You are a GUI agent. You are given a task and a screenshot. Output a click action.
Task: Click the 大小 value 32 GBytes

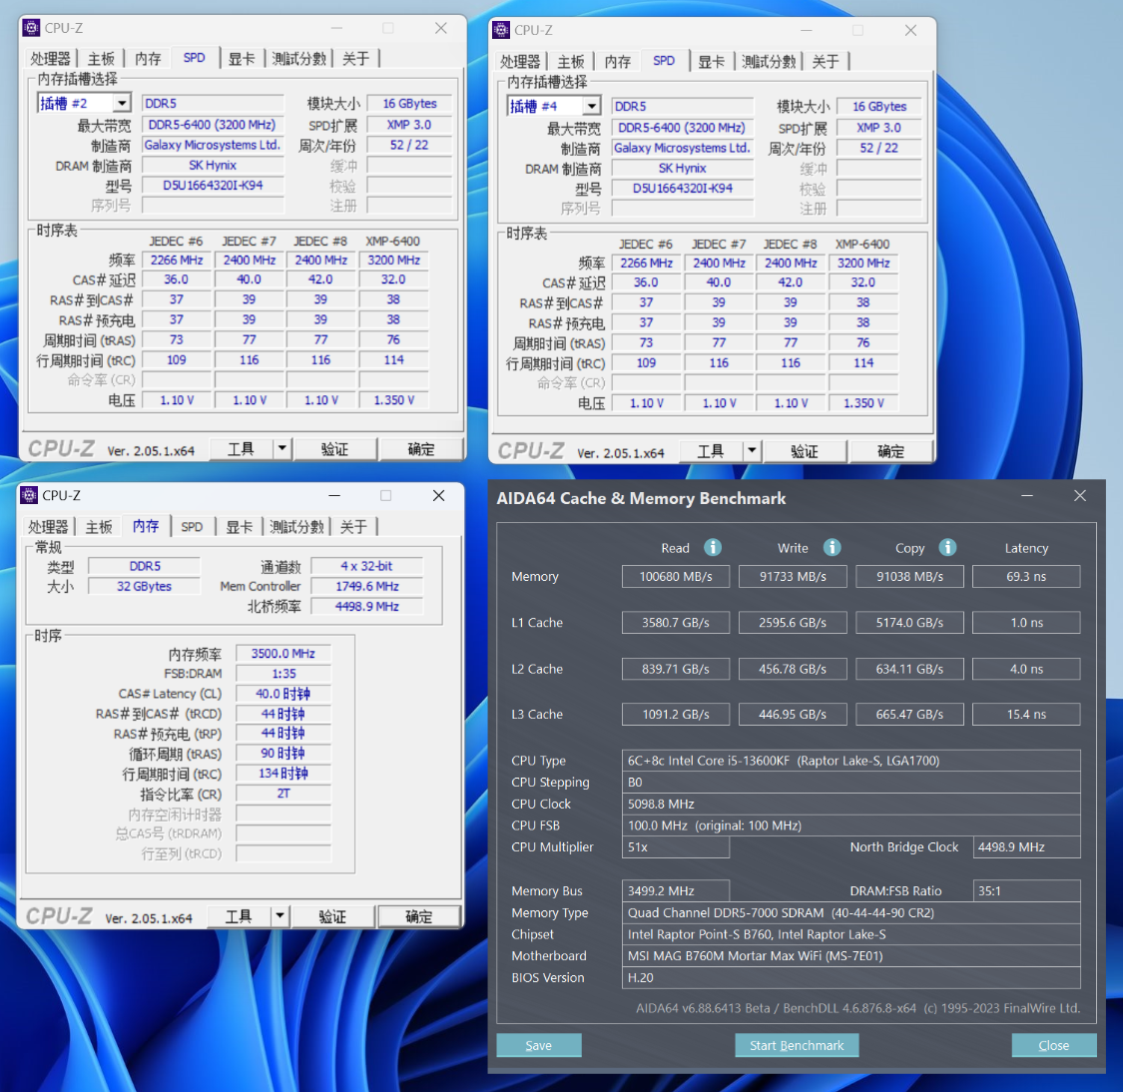coord(144,587)
